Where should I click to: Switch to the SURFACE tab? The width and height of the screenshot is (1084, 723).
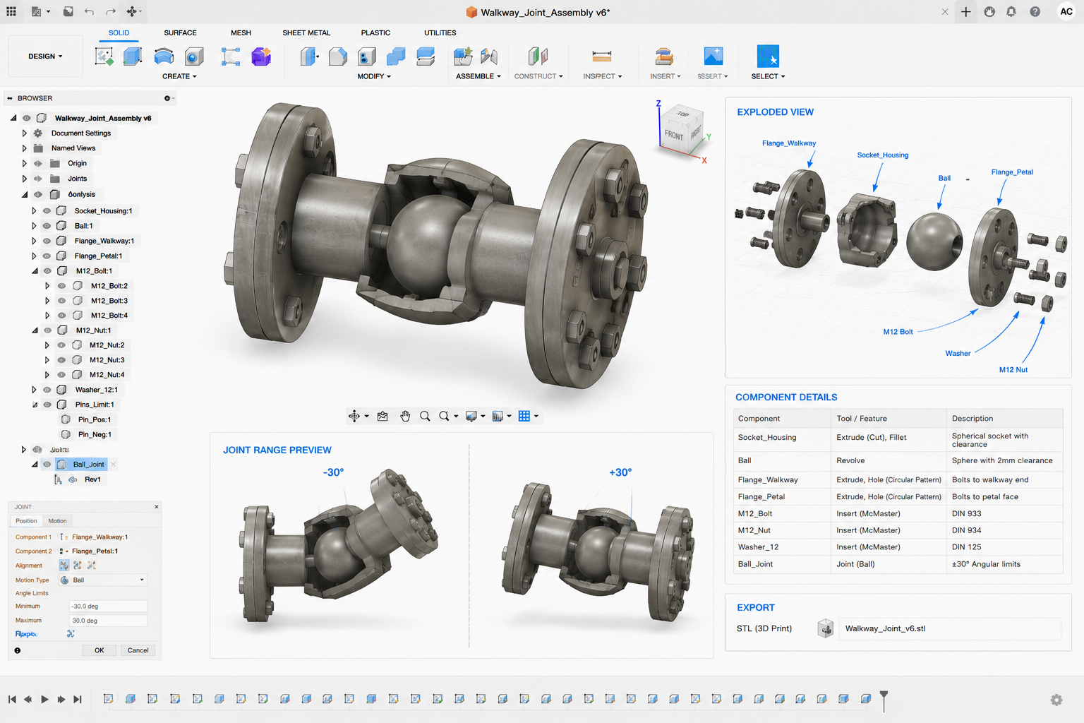pos(180,32)
